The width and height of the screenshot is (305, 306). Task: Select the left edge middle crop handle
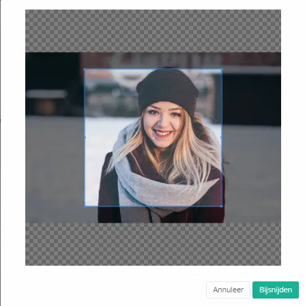tap(85, 137)
